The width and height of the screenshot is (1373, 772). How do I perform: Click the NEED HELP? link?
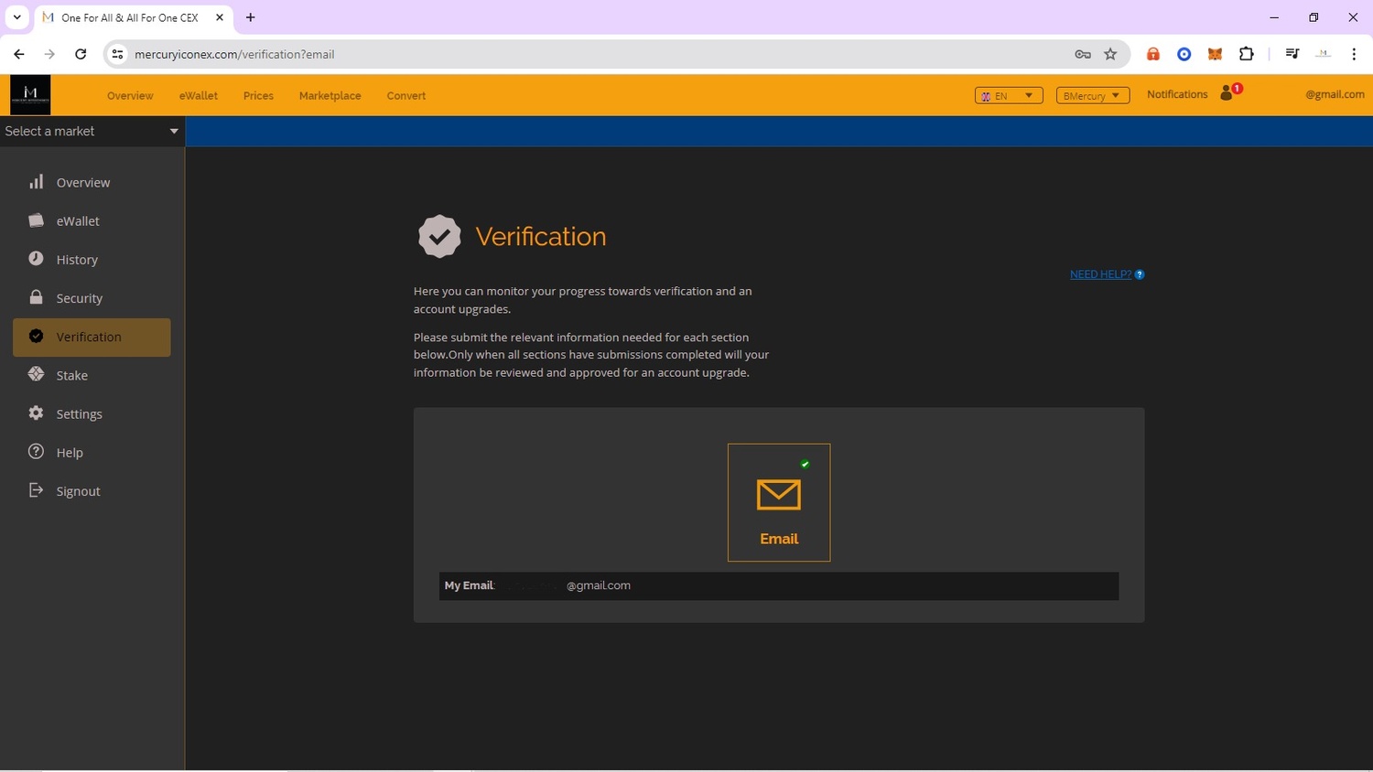coord(1100,274)
